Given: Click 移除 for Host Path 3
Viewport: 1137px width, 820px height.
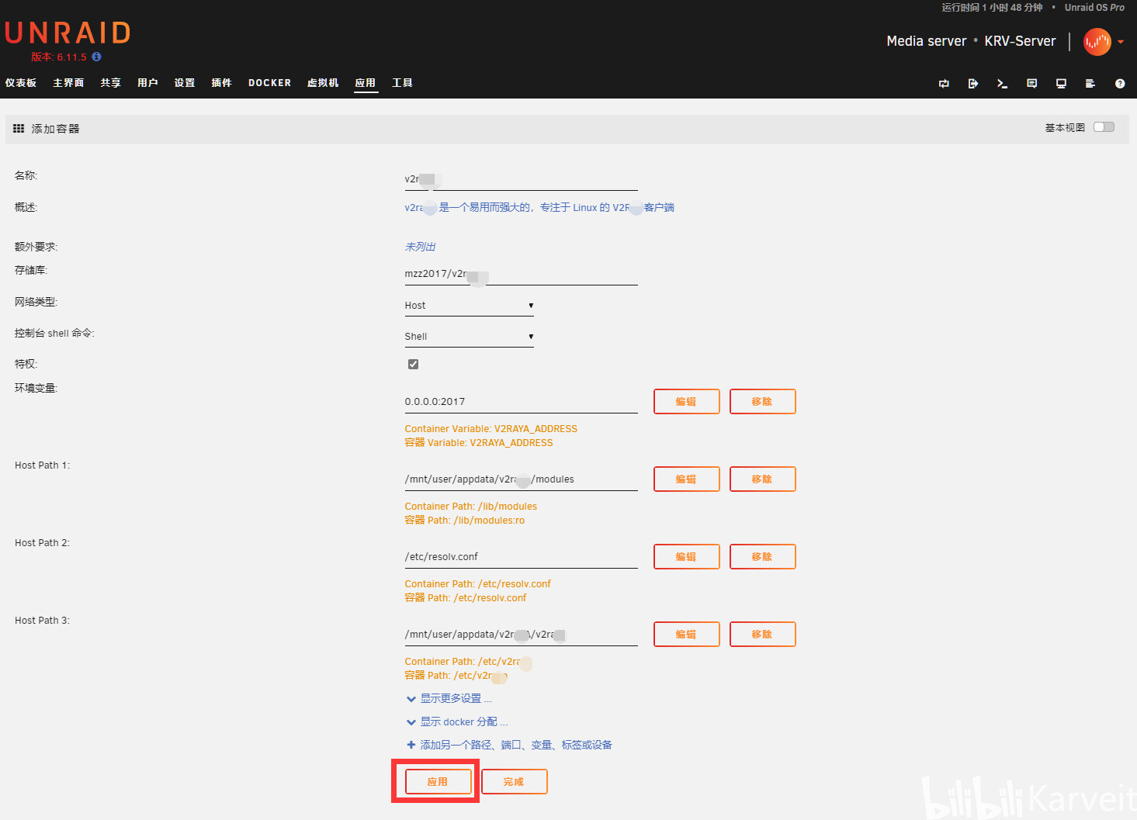Looking at the screenshot, I should [762, 635].
